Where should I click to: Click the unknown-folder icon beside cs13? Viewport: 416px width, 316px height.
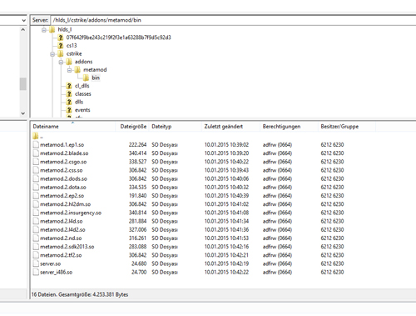[61, 46]
